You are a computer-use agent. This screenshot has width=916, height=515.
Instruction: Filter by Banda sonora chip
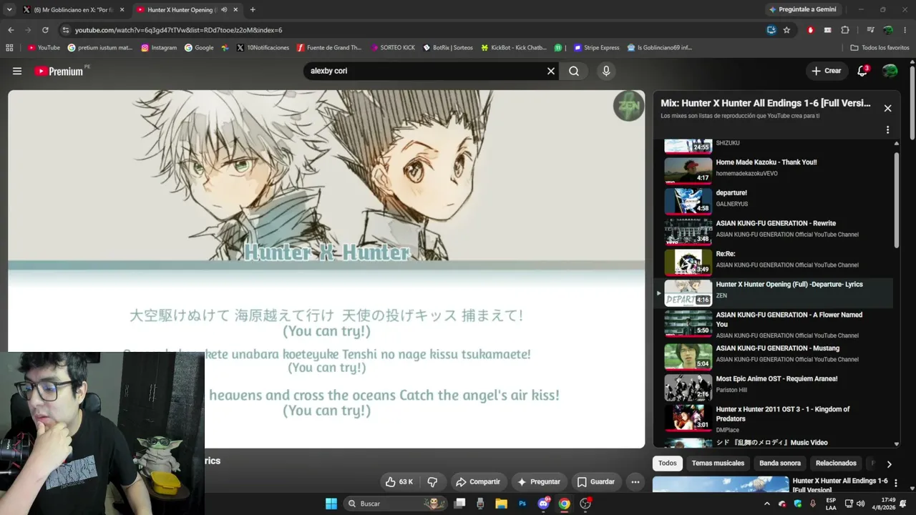click(780, 463)
